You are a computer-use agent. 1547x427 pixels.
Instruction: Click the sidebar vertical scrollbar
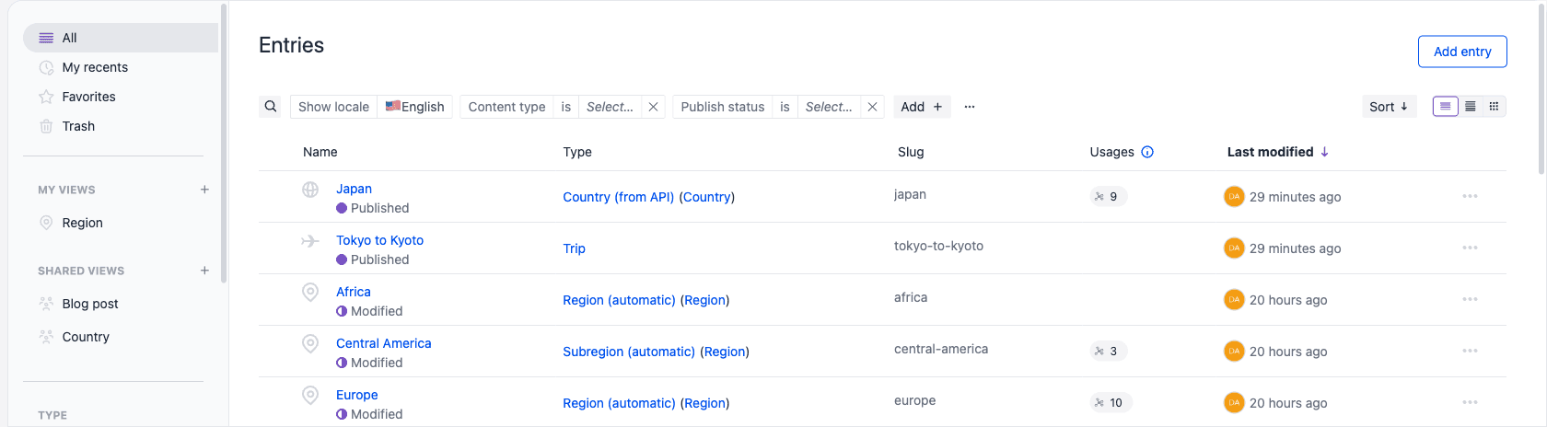[224, 143]
